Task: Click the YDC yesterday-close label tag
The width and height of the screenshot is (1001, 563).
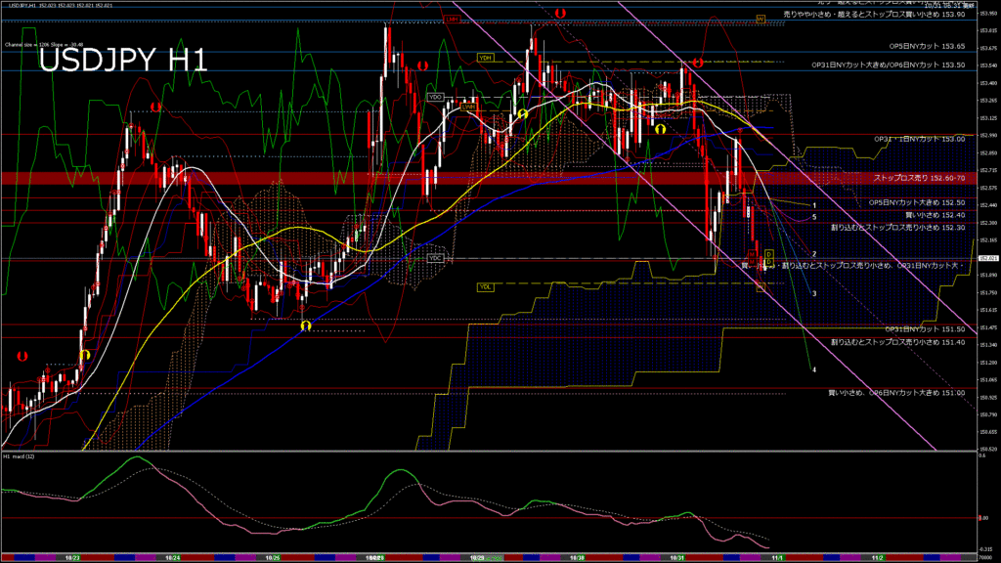Action: [436, 258]
